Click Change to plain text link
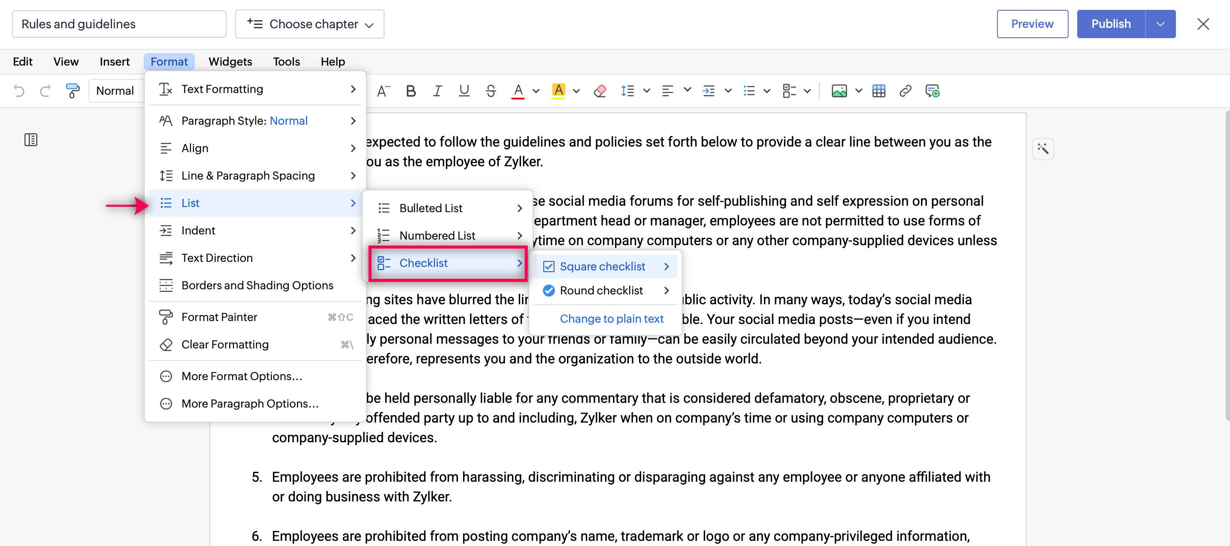Image resolution: width=1230 pixels, height=546 pixels. (611, 318)
